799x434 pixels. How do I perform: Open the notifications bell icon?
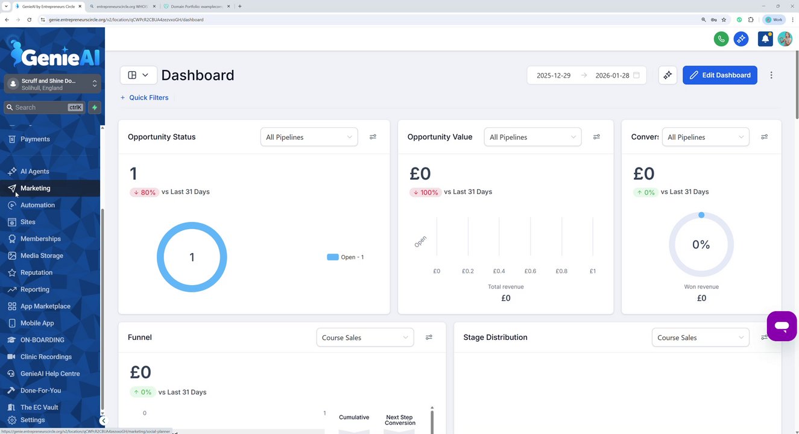click(765, 39)
